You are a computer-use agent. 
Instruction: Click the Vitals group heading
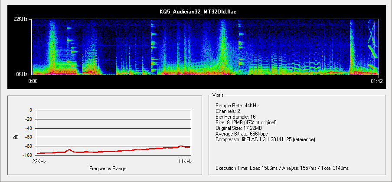[x=219, y=94]
